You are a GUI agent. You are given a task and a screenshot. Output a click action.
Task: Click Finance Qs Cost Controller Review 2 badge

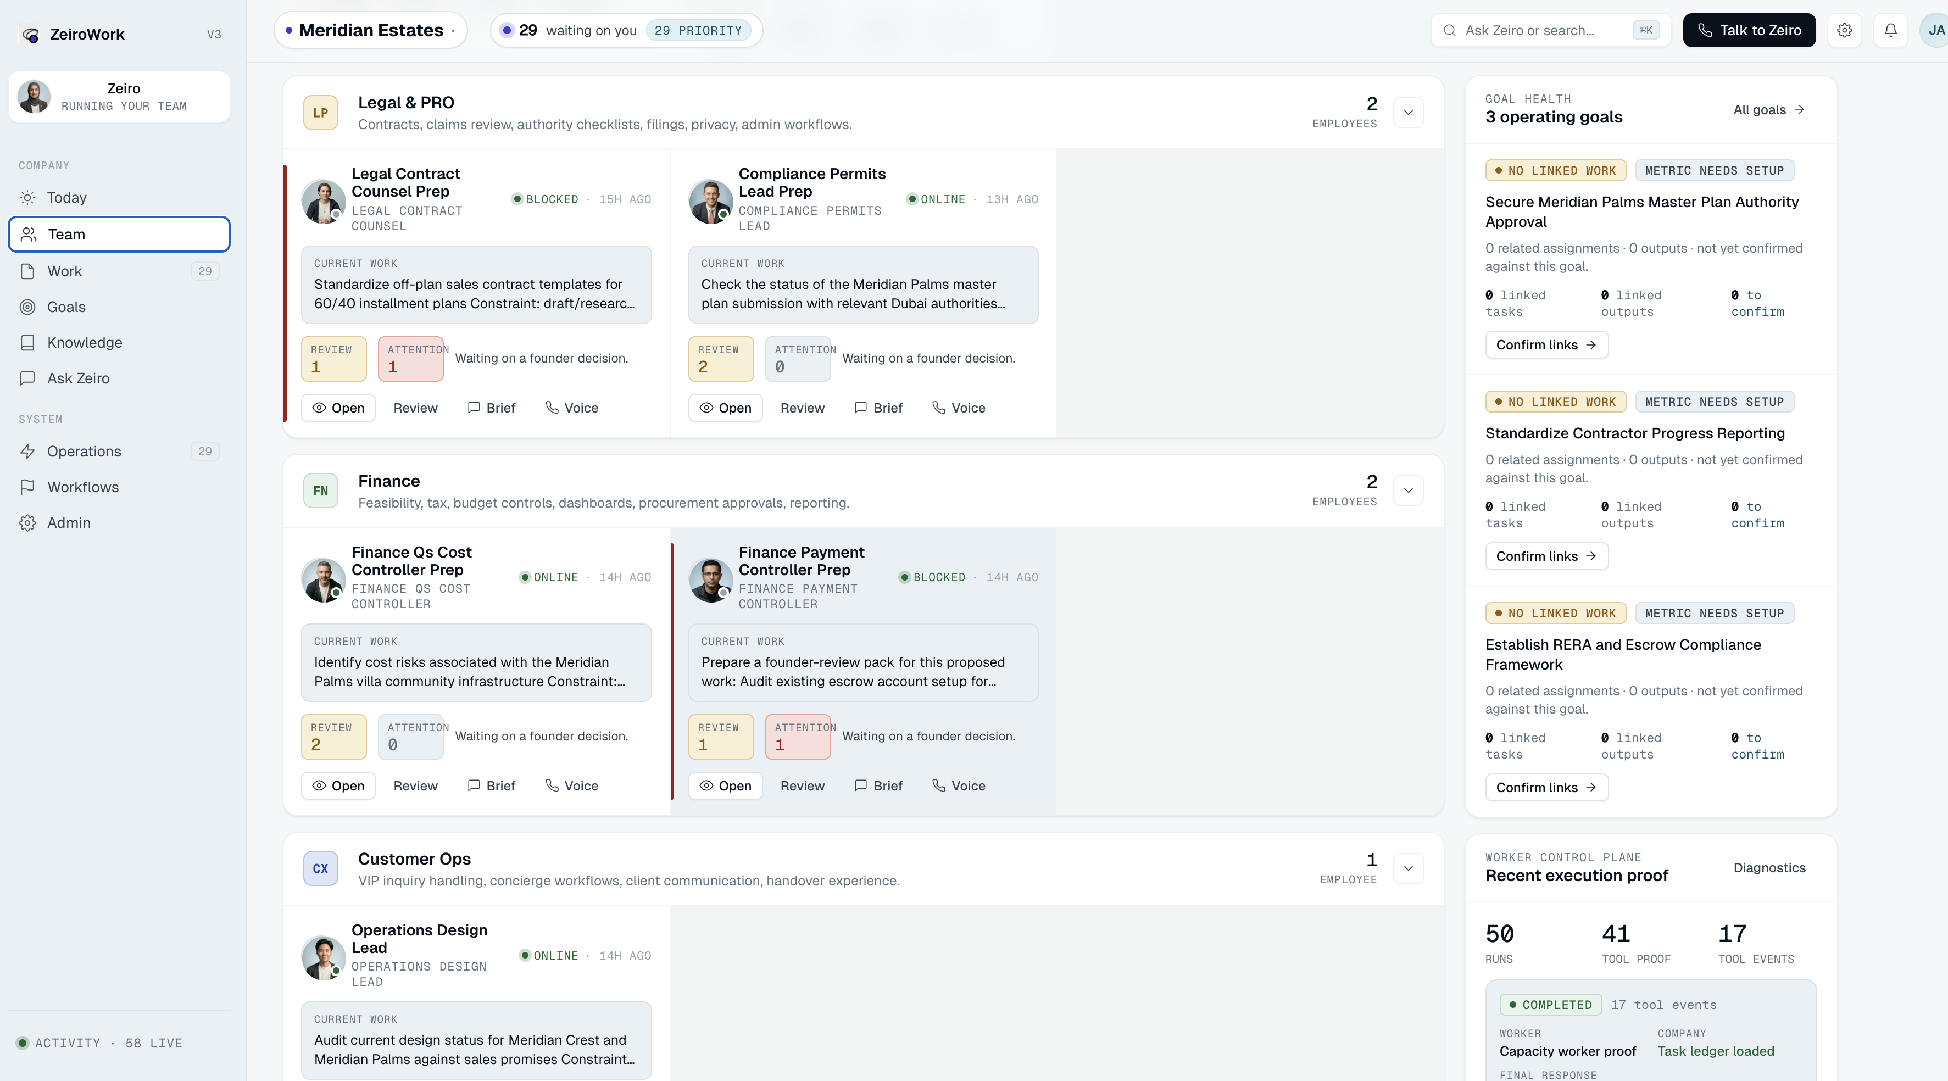click(x=333, y=737)
